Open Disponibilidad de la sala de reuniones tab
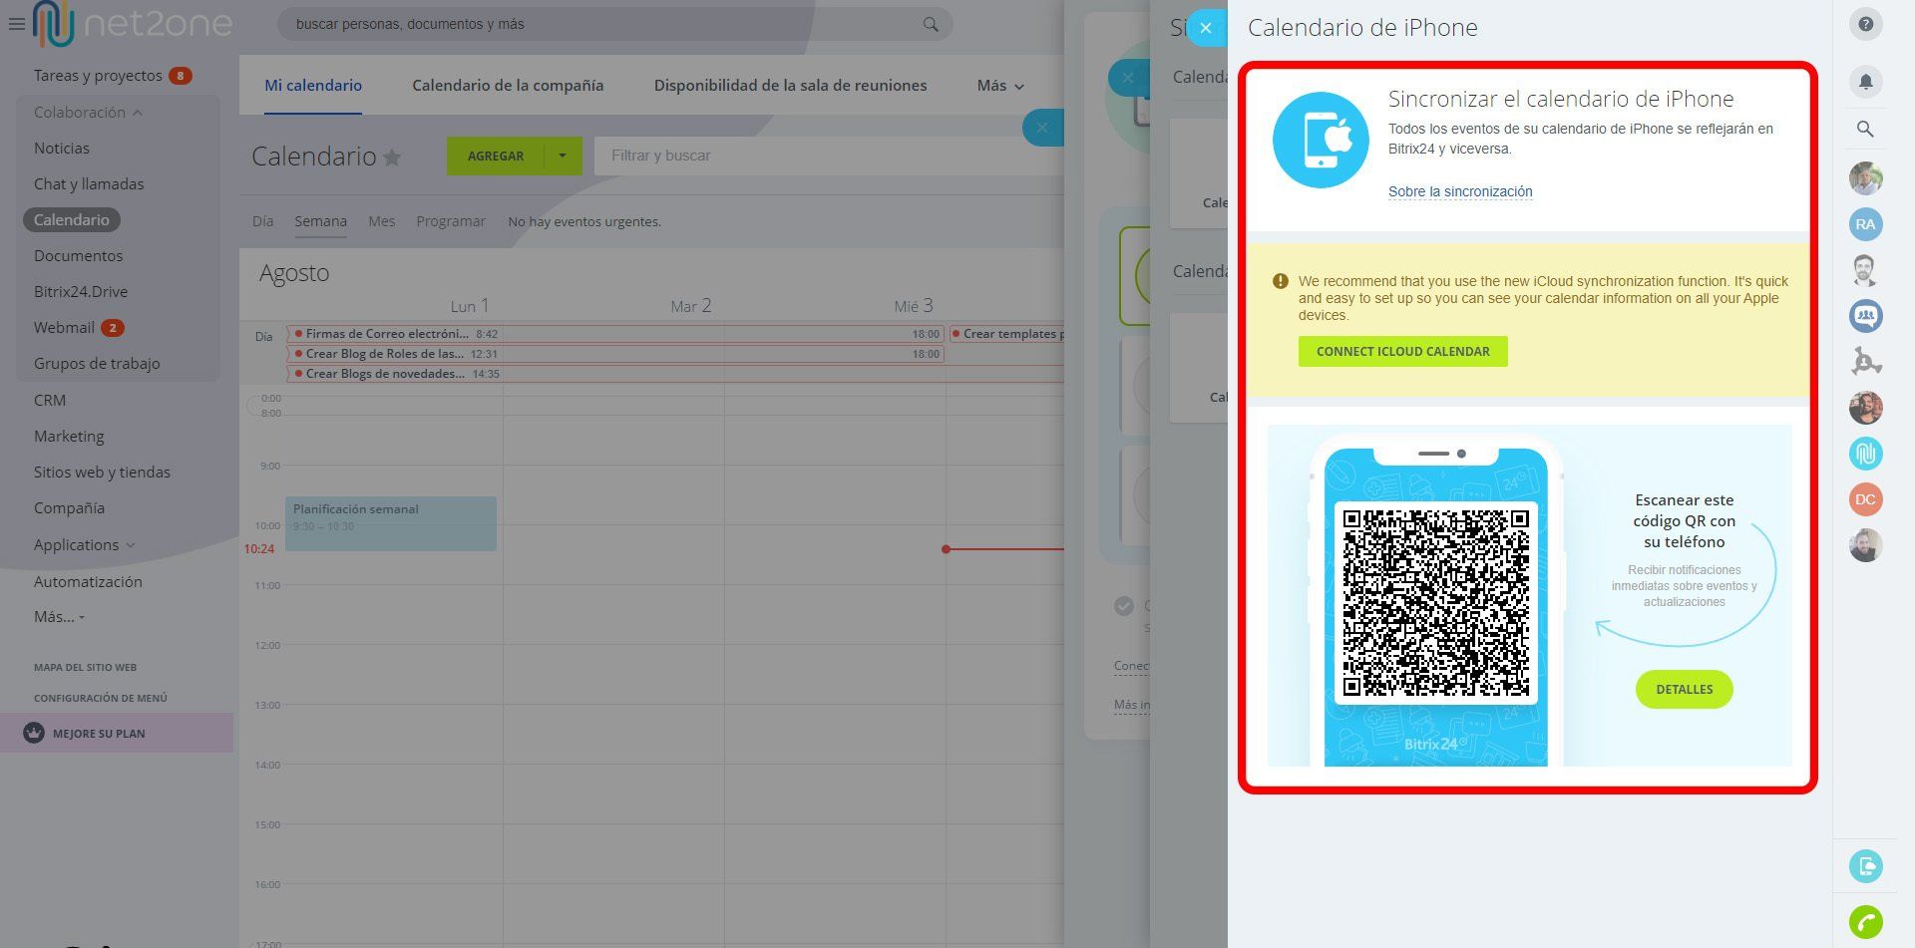Image resolution: width=1915 pixels, height=948 pixels. pyautogui.click(x=790, y=86)
